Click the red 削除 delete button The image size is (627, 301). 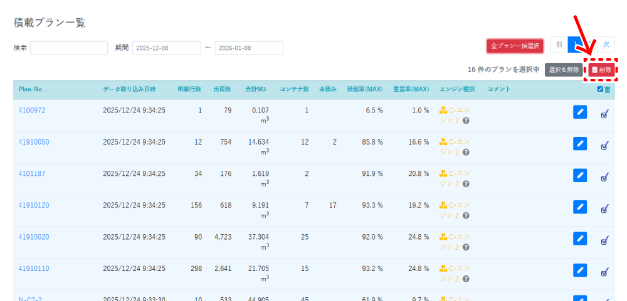(601, 70)
